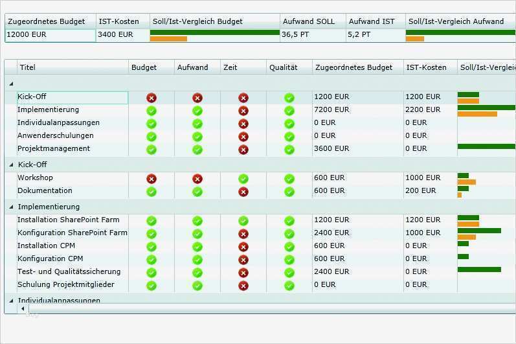Click the red Budget status icon for Kick-Off
The height and width of the screenshot is (344, 516).
click(x=151, y=98)
